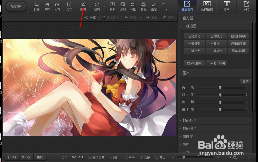This screenshot has height=162, width=258.
Task: Switch to the 数码暗房 tab
Action: (207, 6)
